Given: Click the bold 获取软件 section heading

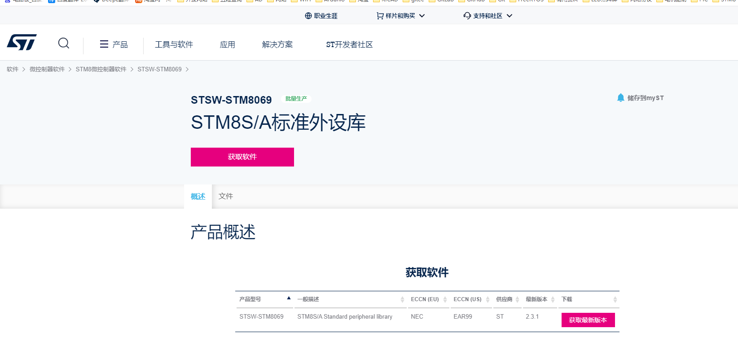Looking at the screenshot, I should [427, 272].
